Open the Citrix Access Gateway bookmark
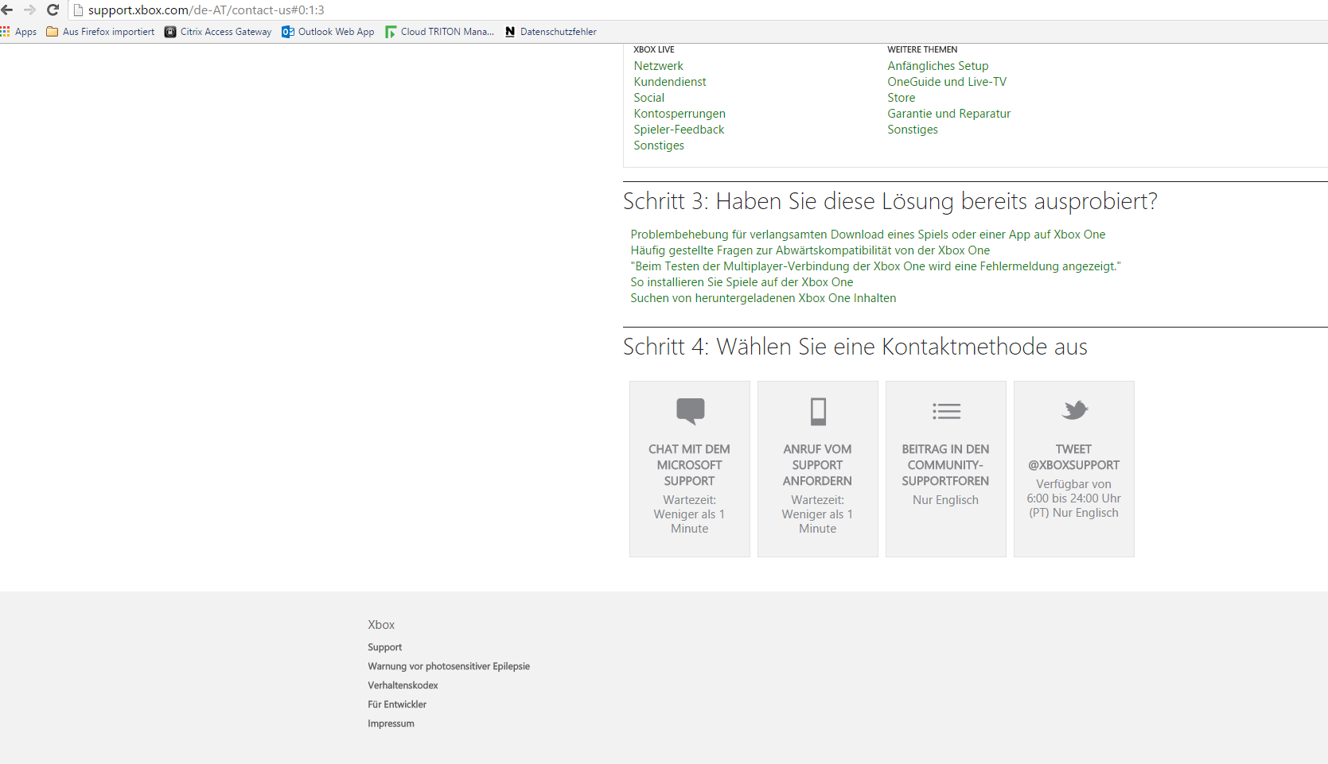Viewport: 1328px width, 764px height. click(218, 32)
